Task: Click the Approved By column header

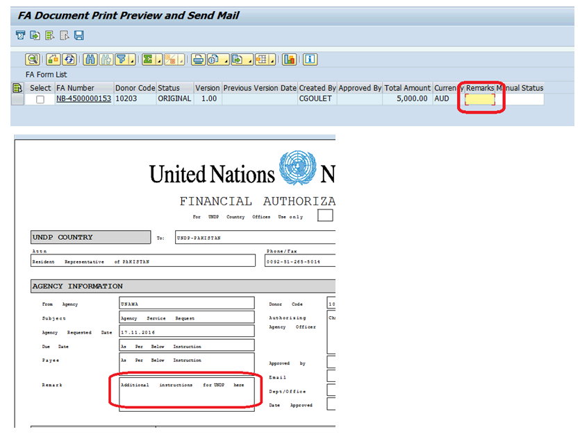Action: pos(360,88)
